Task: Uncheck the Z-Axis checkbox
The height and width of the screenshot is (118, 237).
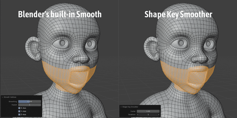Action: pos(19,114)
